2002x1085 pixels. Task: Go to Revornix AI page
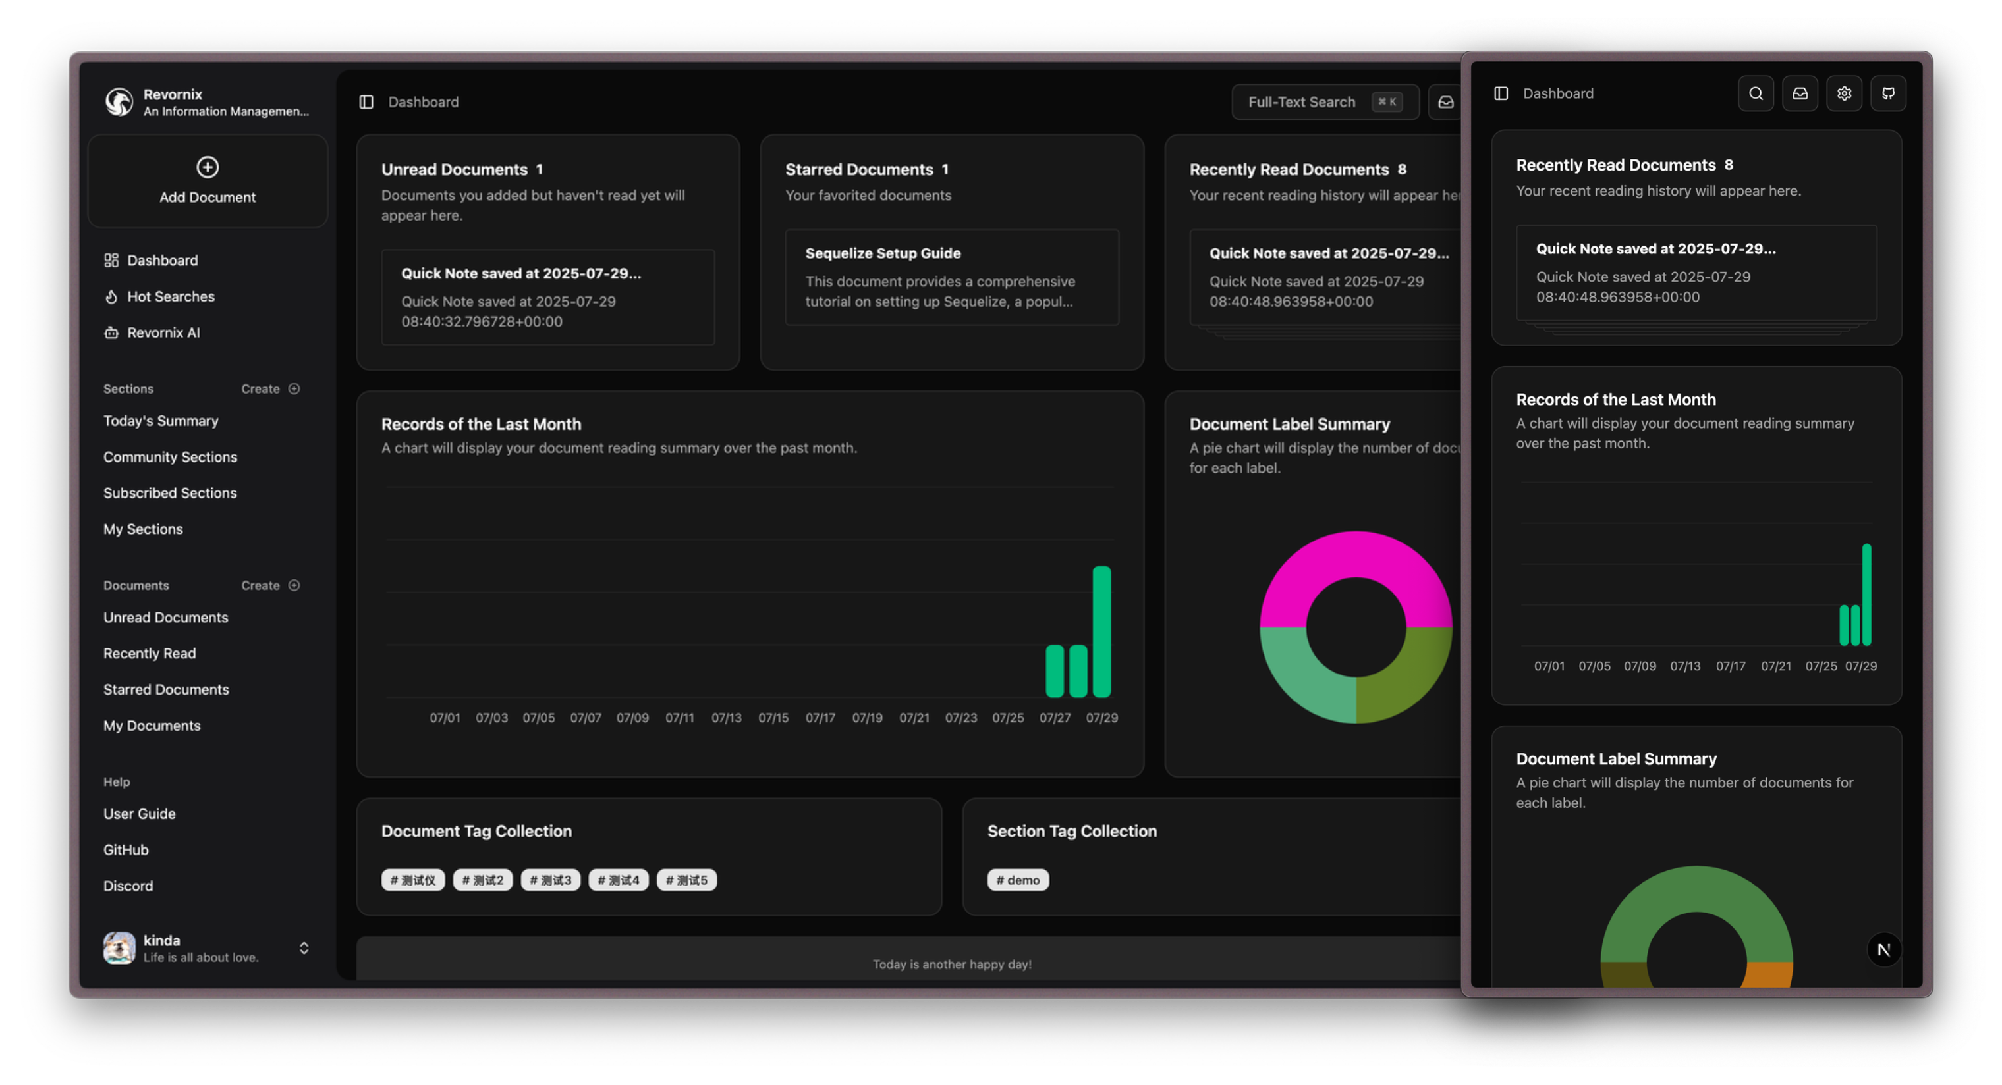163,332
